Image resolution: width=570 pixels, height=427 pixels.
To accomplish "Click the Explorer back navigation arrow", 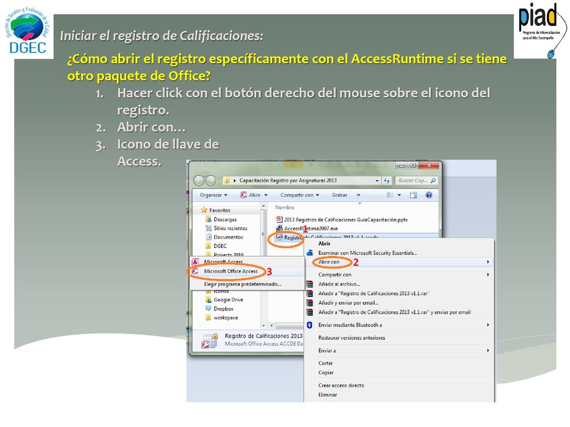I will tap(199, 181).
